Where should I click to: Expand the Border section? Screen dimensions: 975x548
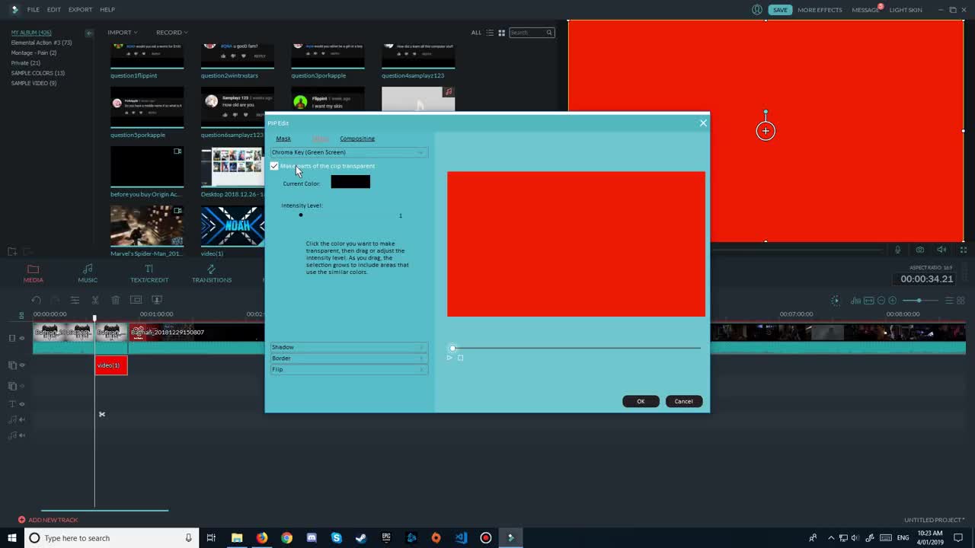(x=348, y=358)
